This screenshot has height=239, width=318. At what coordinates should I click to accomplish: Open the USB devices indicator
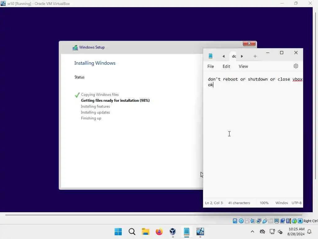click(x=265, y=221)
